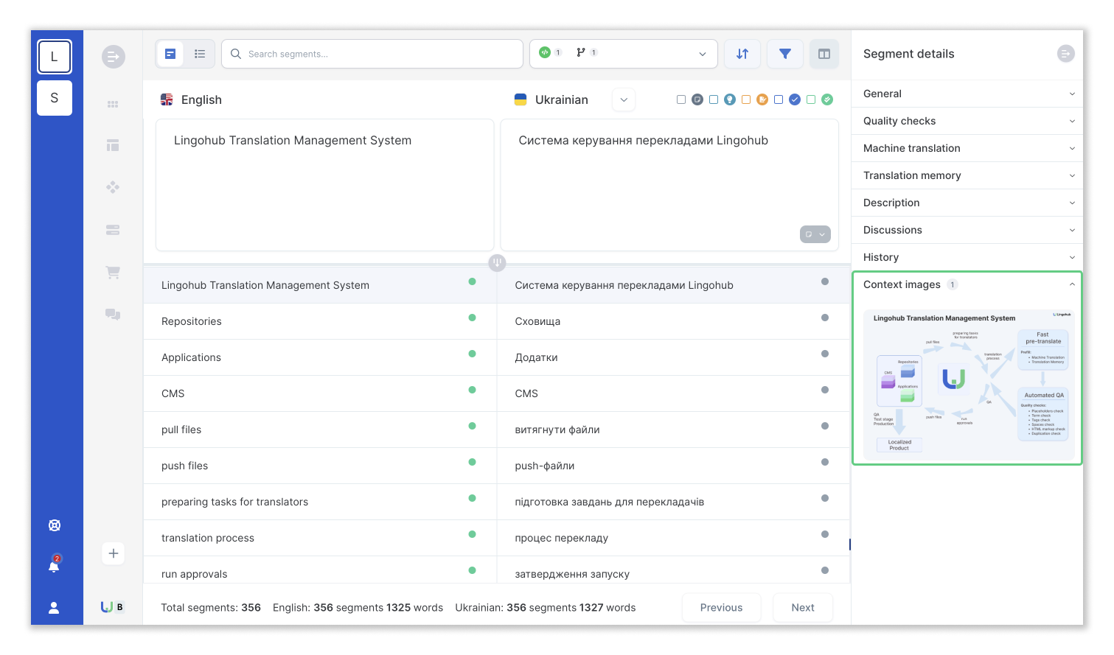Viewport: 1114px width, 655px height.
Task: Switch to the S workspace
Action: (55, 98)
